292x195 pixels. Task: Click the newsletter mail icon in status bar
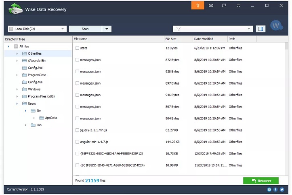269,190
